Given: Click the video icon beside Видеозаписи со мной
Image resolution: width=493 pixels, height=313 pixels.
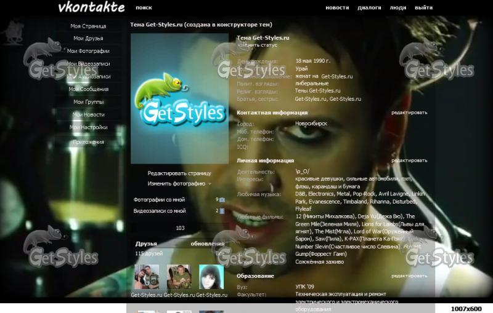Looking at the screenshot, I should [222, 211].
